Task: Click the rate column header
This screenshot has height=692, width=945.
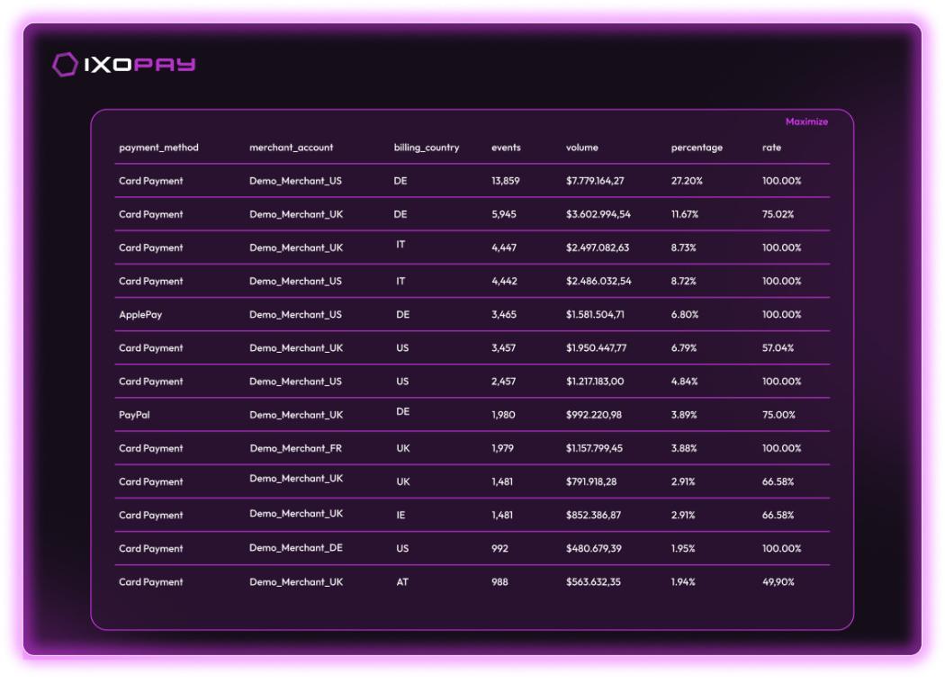Action: click(771, 148)
